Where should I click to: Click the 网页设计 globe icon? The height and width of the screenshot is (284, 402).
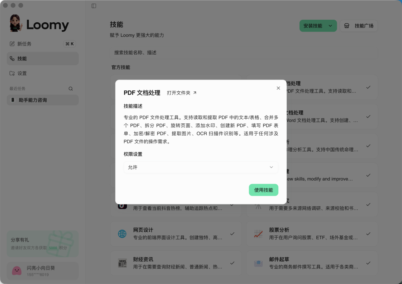click(122, 234)
